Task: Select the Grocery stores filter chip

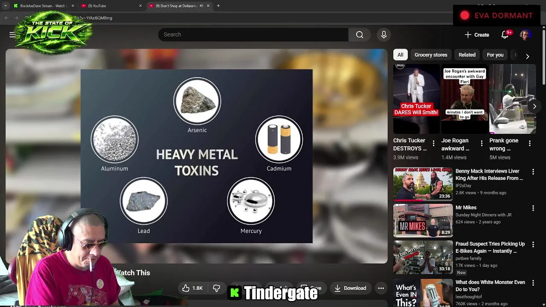Action: (431, 55)
